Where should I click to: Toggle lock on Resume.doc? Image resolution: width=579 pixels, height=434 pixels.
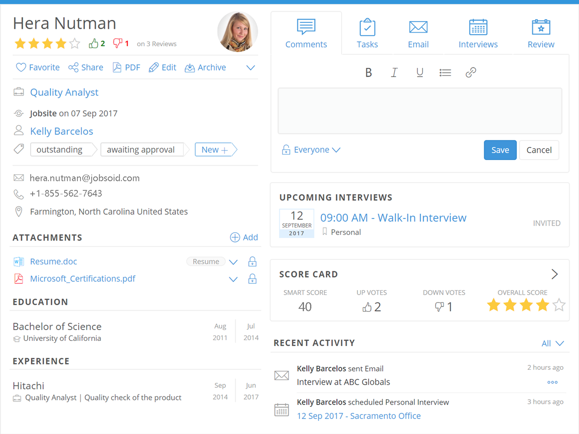(x=252, y=261)
